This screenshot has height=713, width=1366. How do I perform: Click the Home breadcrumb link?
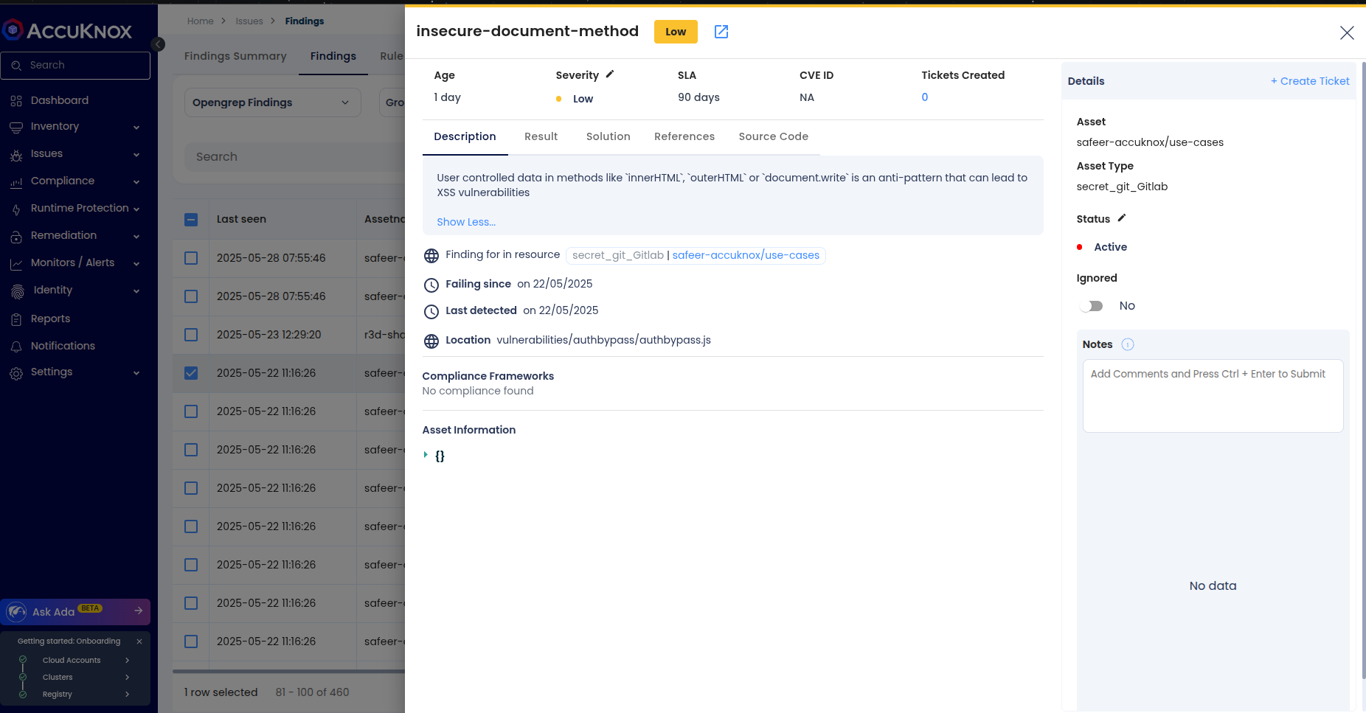[x=200, y=21]
